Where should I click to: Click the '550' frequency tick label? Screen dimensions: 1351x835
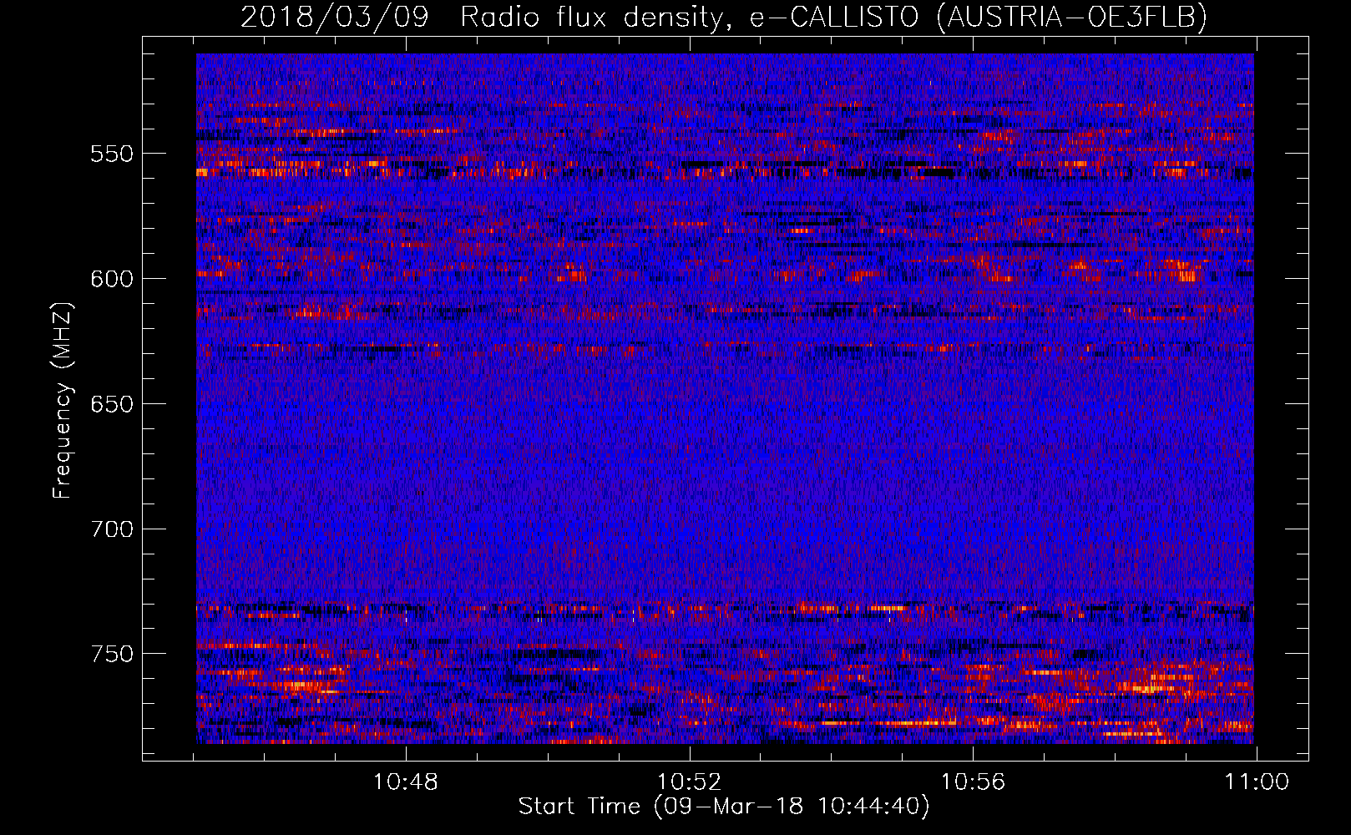tap(112, 154)
